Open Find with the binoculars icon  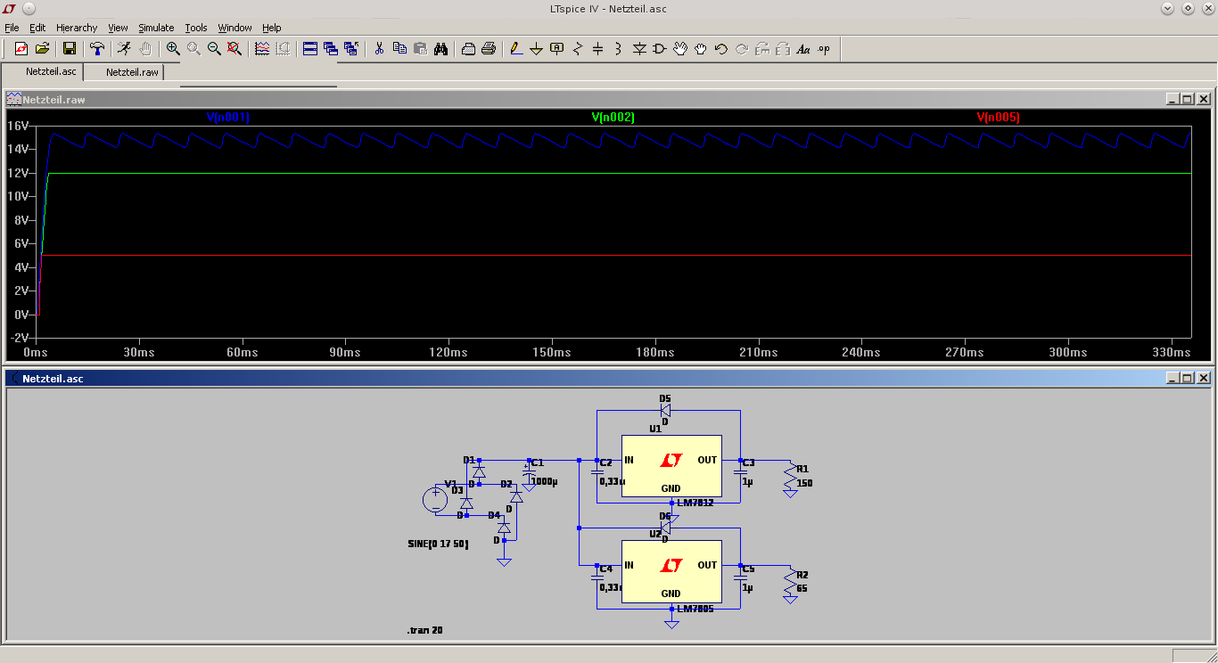tap(440, 49)
